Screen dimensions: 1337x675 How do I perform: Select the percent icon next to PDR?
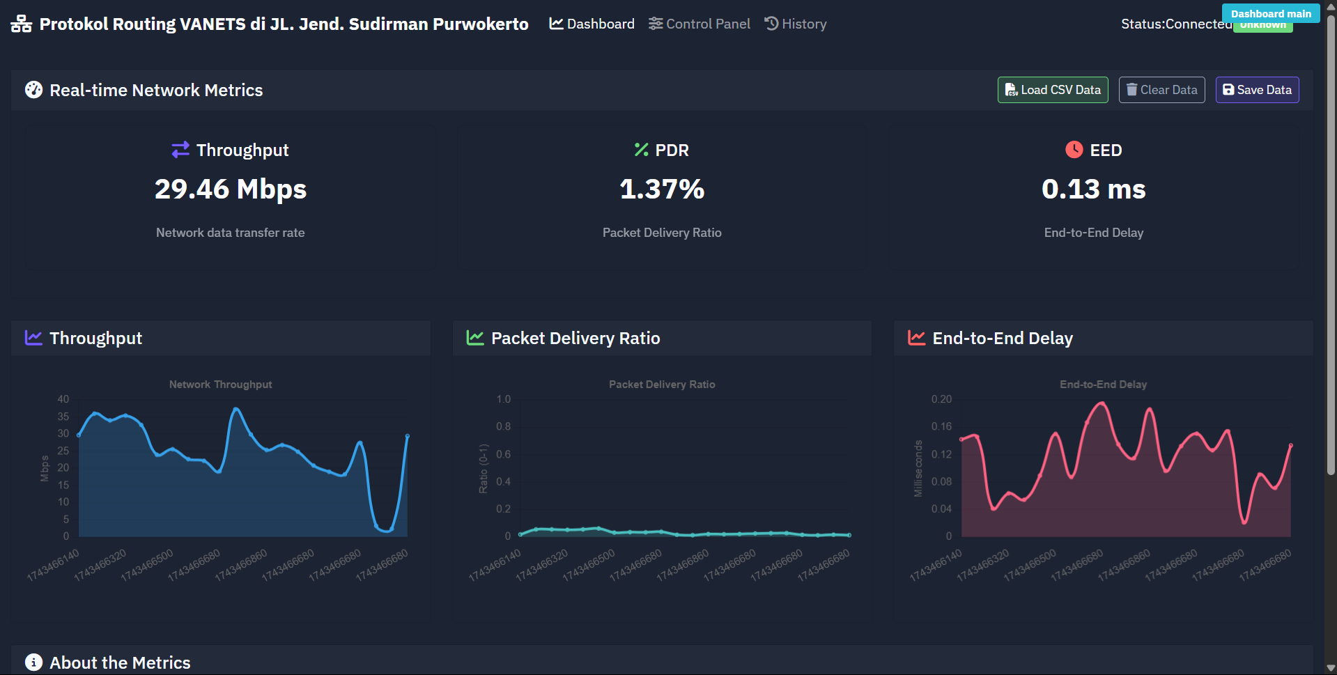[x=641, y=149]
